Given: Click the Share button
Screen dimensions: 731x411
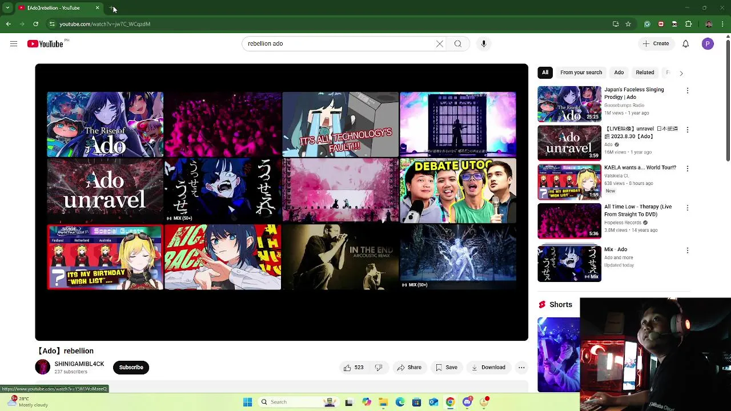Looking at the screenshot, I should 409,368.
